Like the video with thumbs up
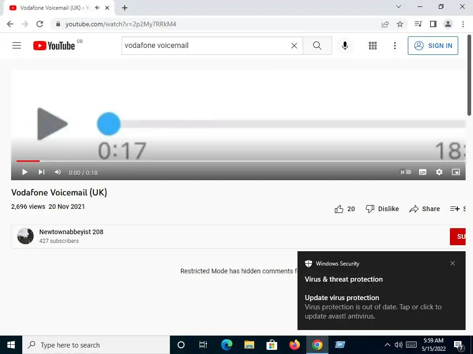 (345, 209)
